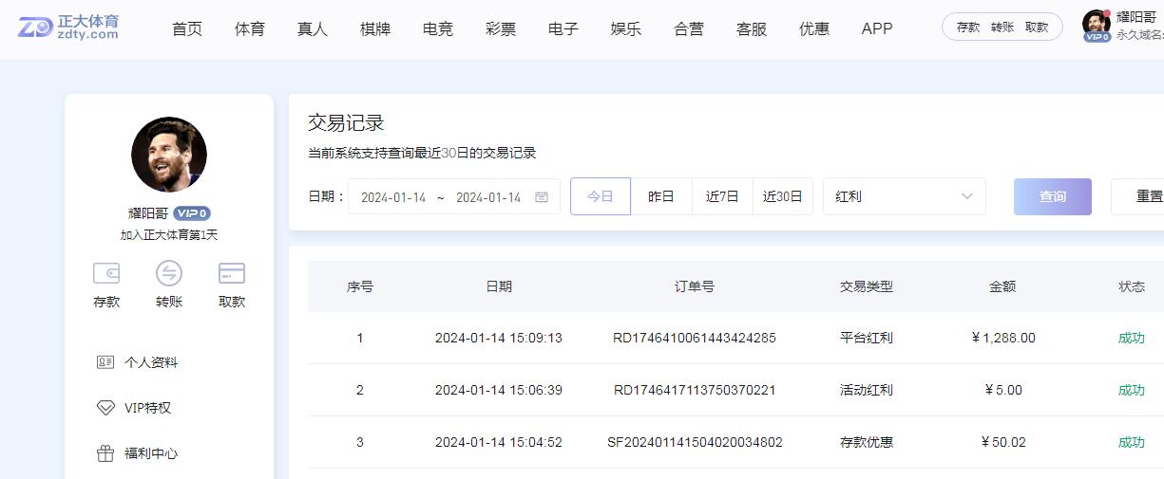Image resolution: width=1164 pixels, height=479 pixels.
Task: Click the date 2024-01-14 15:06:39
Action: pos(499,390)
